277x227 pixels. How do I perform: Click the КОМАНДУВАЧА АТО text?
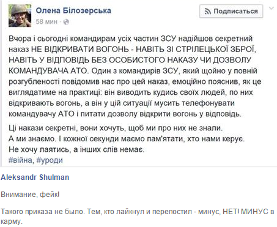[x=48, y=71]
